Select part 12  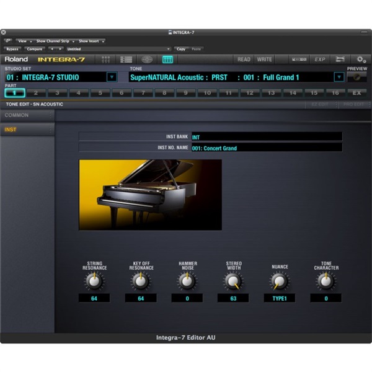click(250, 93)
